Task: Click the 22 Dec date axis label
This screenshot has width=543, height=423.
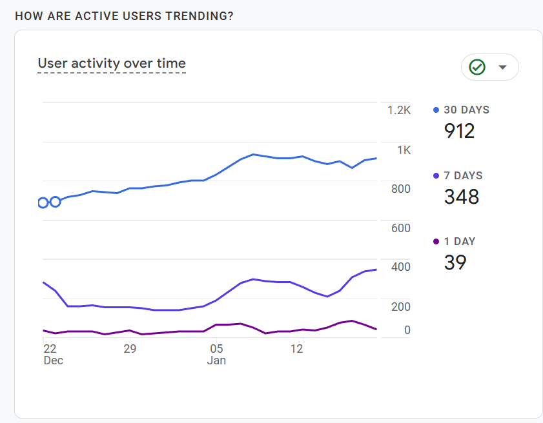Action: tap(53, 355)
